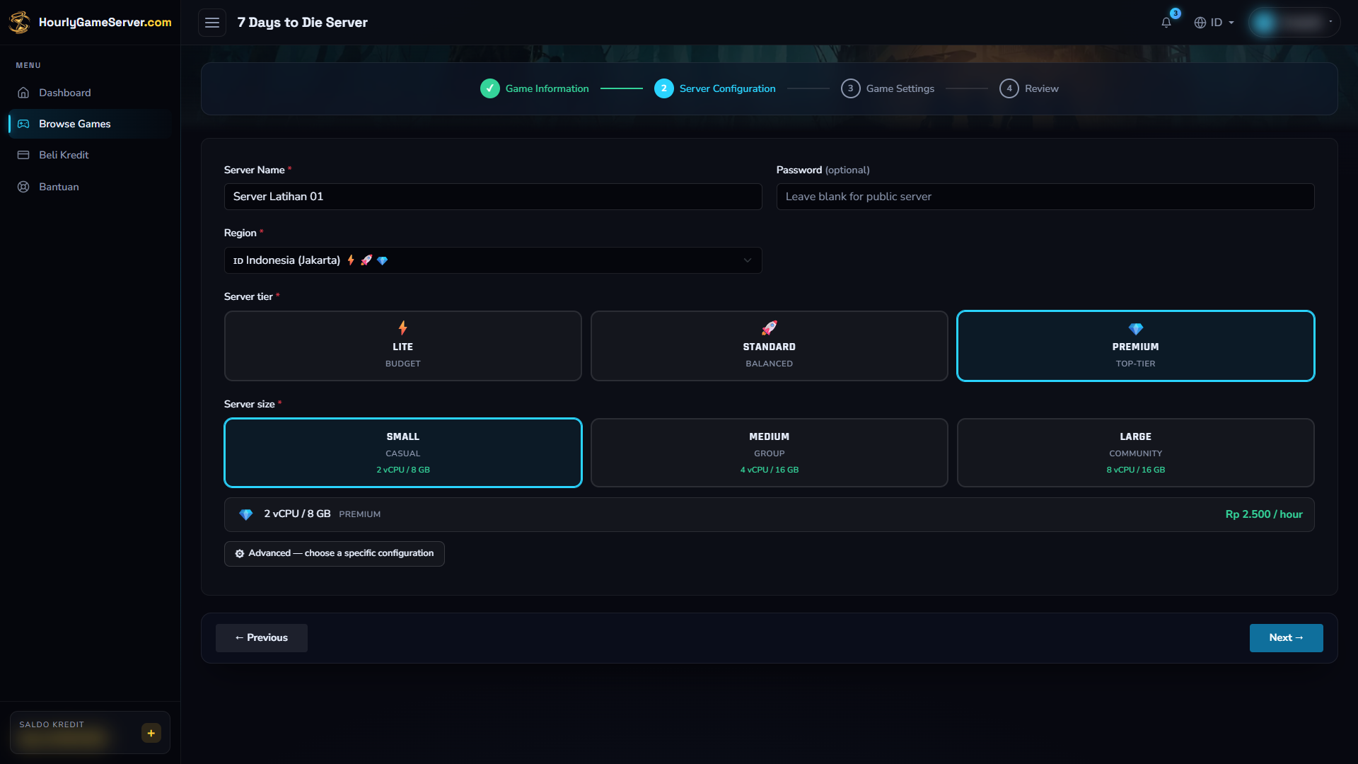Click the Rp 2.500 / hour price
The width and height of the screenshot is (1358, 764).
coord(1264,514)
